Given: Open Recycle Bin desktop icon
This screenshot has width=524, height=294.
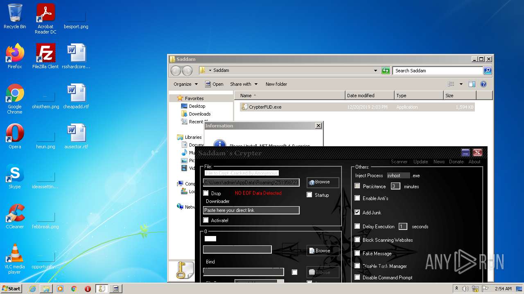Looking at the screenshot, I should tap(15, 16).
